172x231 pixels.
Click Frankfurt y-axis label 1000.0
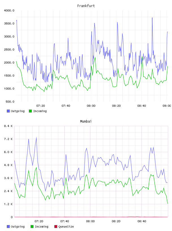point(9,89)
